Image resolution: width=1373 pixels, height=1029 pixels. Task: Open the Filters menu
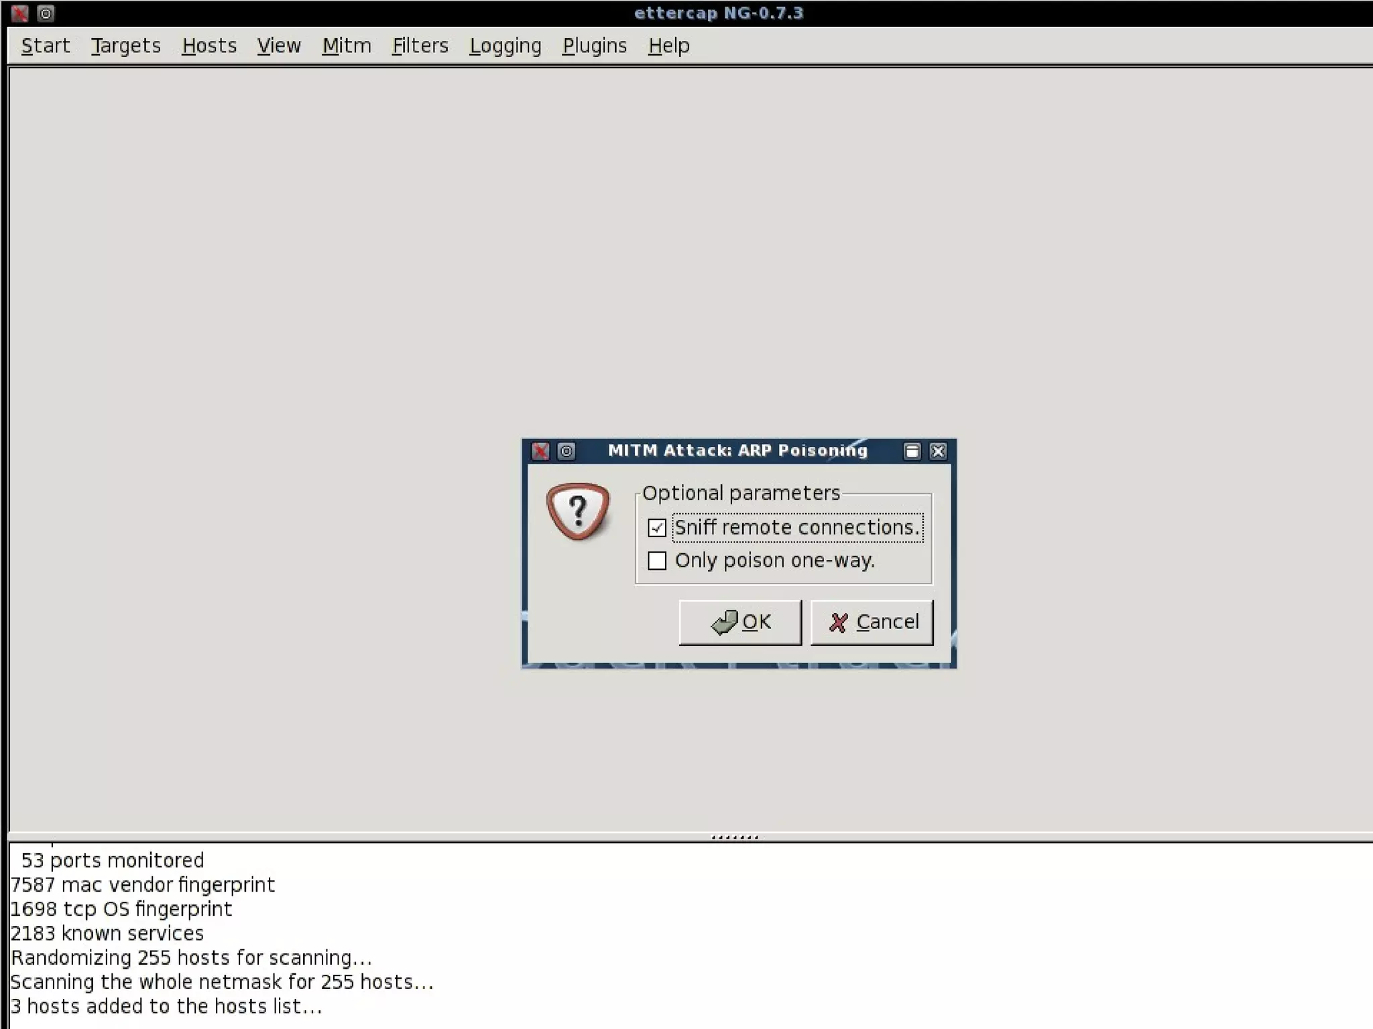point(420,46)
